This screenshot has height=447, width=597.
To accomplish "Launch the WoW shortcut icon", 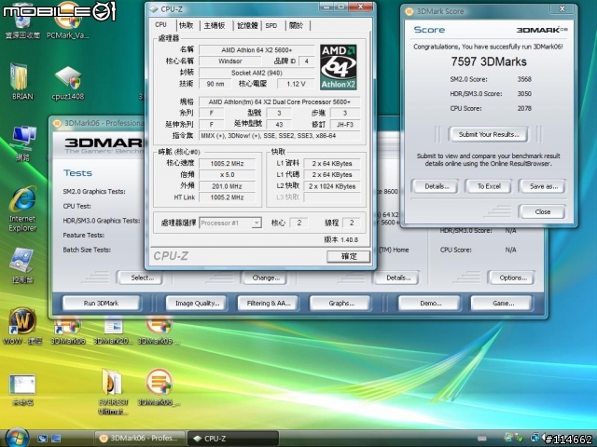I will [22, 326].
